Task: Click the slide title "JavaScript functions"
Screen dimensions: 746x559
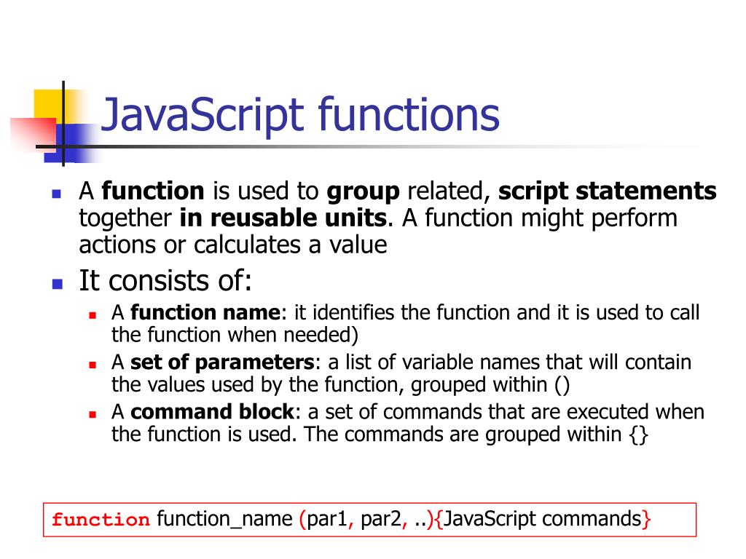Action: coord(300,116)
